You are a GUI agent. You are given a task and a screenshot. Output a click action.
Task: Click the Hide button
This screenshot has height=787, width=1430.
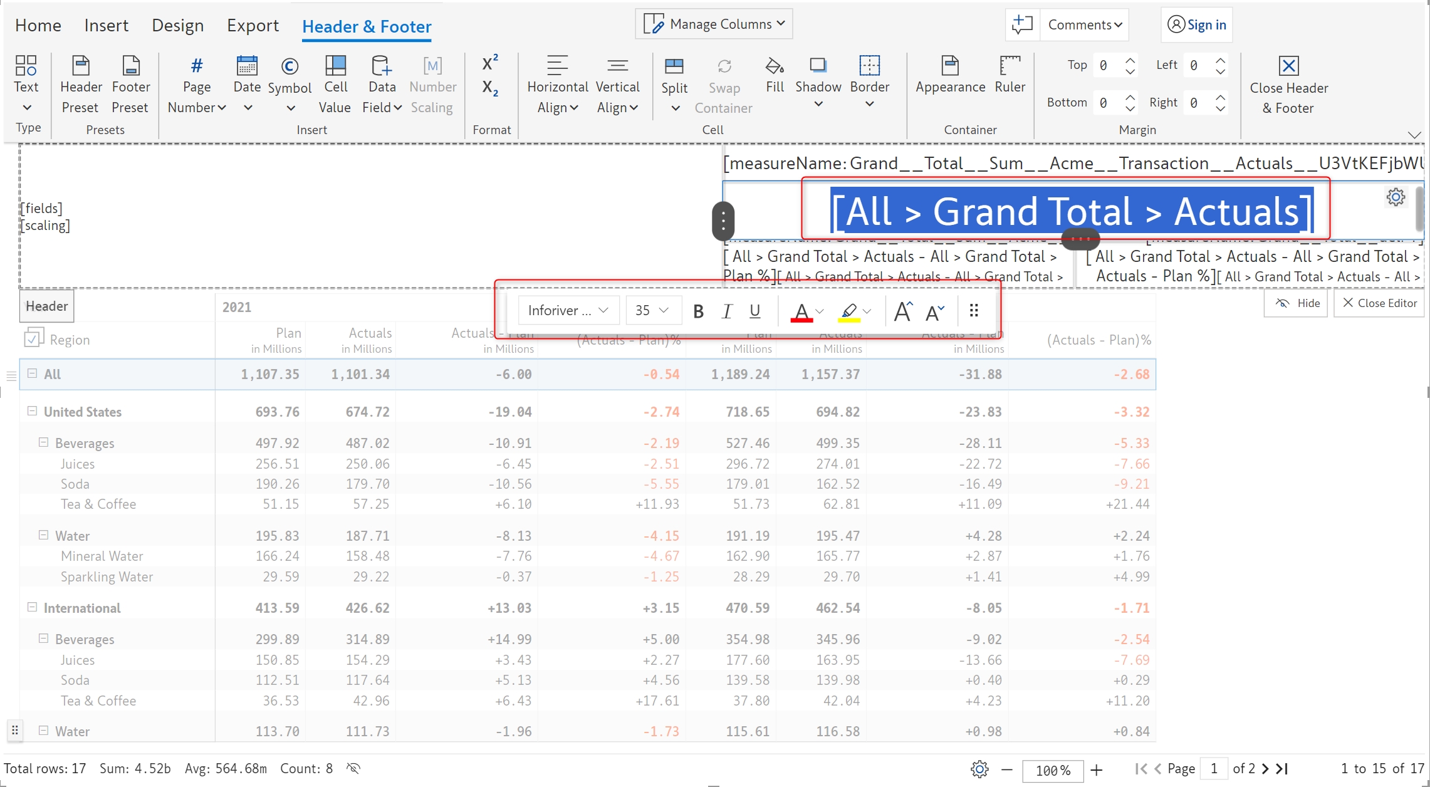pyautogui.click(x=1296, y=303)
